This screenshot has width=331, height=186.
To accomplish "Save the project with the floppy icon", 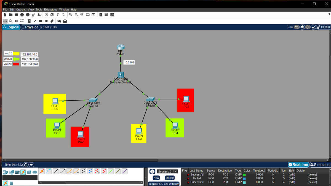I will 17,15.
